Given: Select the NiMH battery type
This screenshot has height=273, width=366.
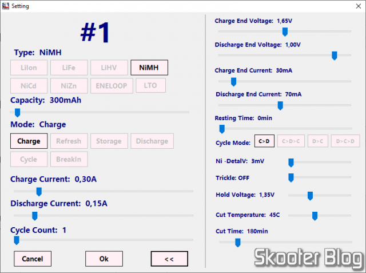Looking at the screenshot, I should (x=149, y=68).
